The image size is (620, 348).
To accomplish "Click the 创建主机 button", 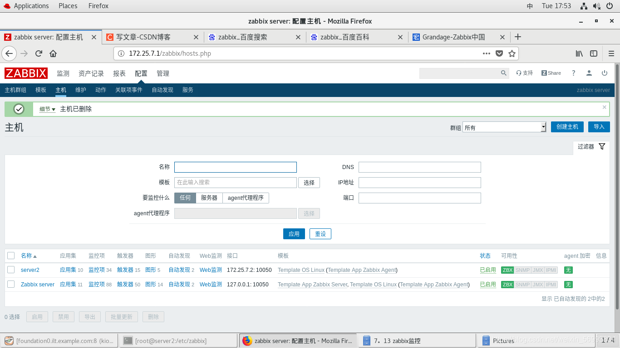I will [567, 127].
